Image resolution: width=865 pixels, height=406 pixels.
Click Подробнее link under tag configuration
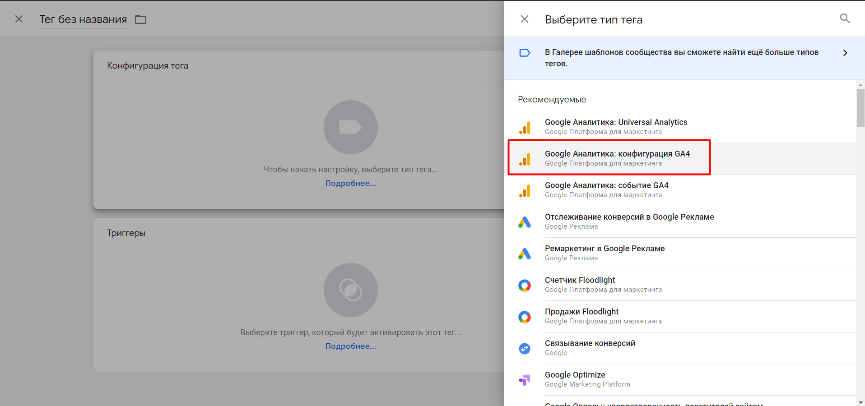click(x=351, y=183)
